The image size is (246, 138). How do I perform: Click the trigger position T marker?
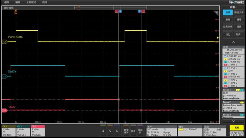(x=16, y=12)
